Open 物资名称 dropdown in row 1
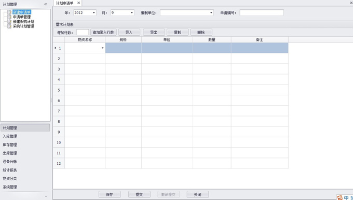This screenshot has height=200, width=353. (x=102, y=48)
